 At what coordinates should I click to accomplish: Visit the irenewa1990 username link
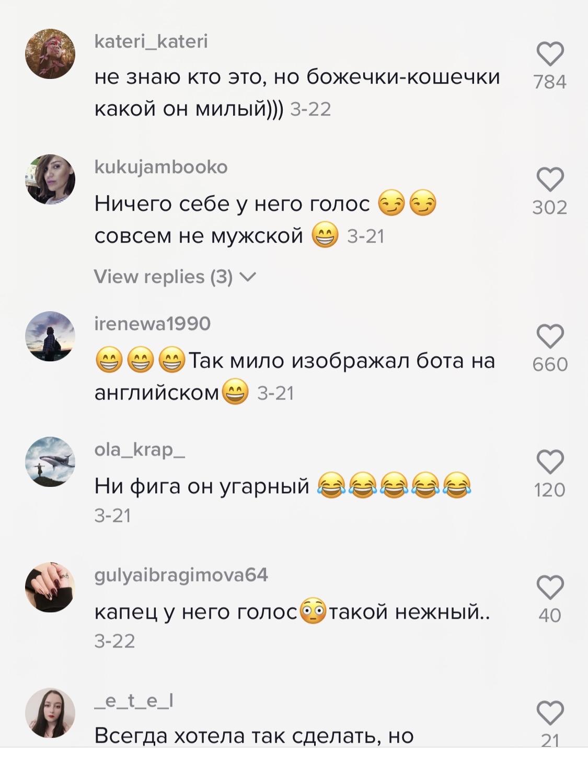tap(153, 324)
